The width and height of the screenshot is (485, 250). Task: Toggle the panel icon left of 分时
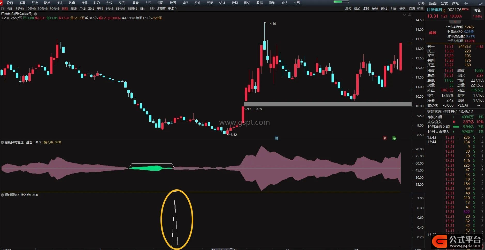(x=3, y=9)
